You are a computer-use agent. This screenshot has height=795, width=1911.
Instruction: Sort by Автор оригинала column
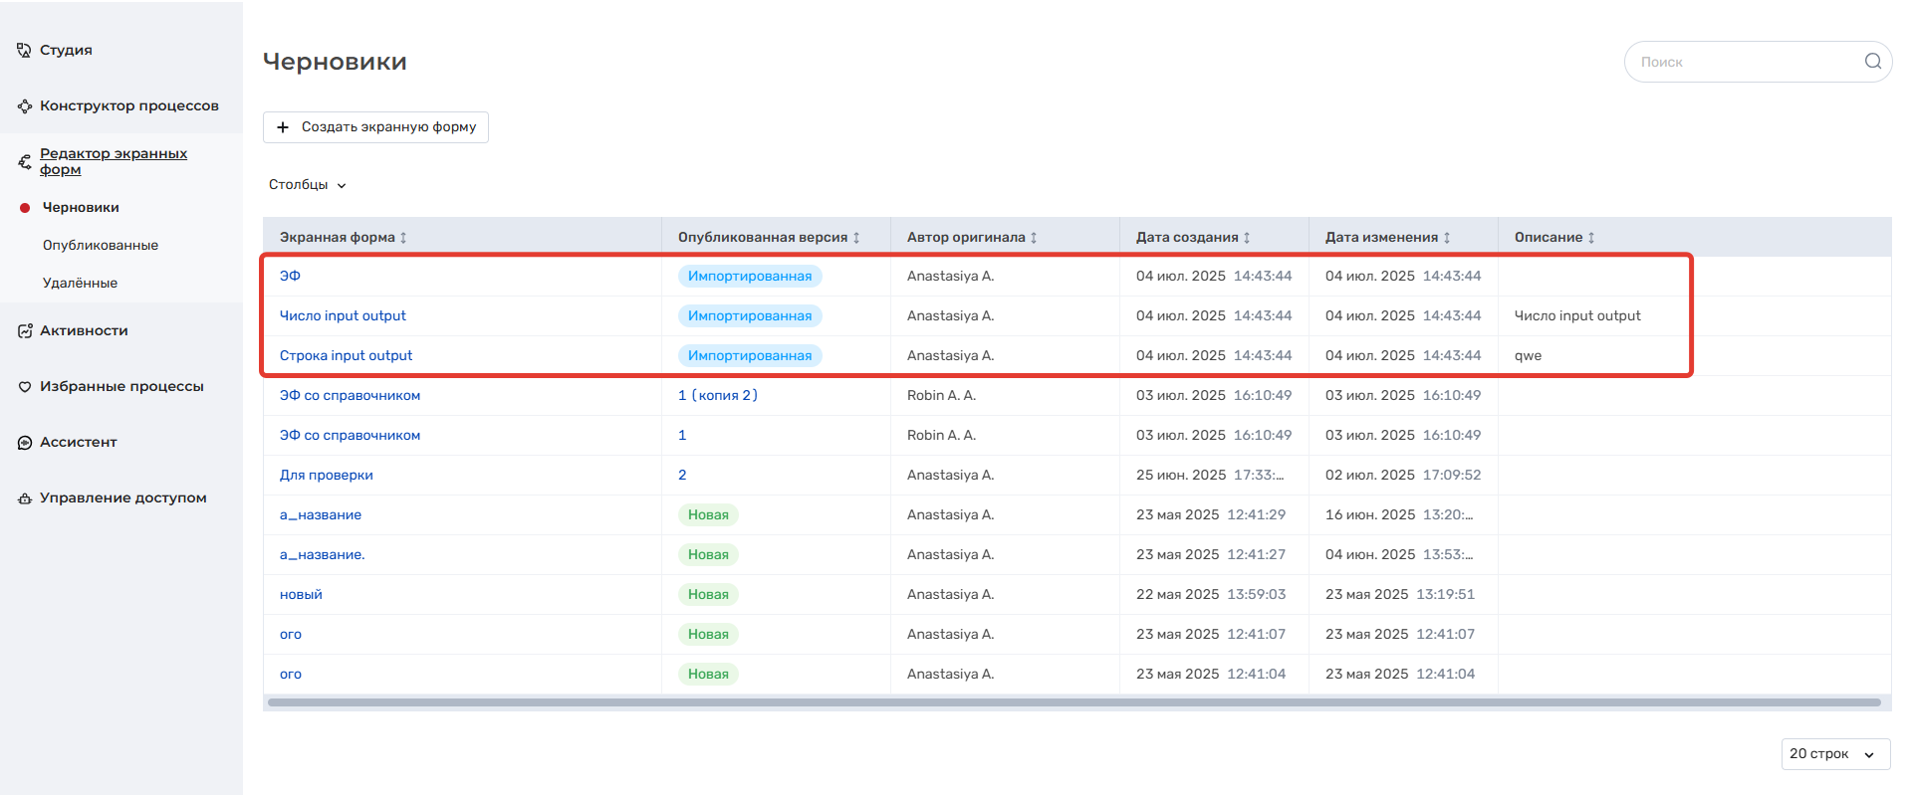pyautogui.click(x=1034, y=238)
